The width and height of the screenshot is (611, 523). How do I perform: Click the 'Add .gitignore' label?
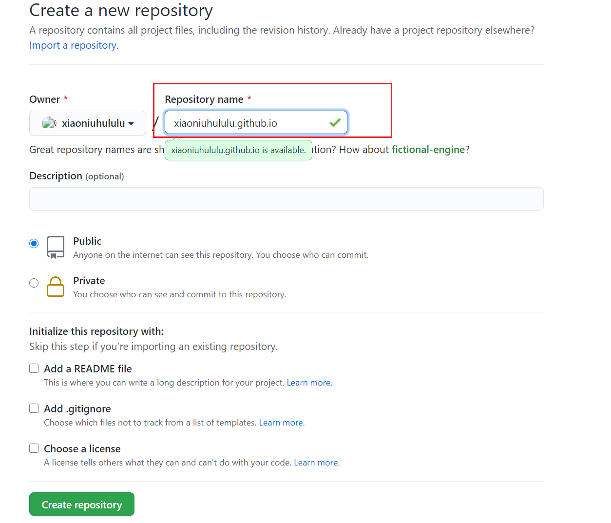pyautogui.click(x=77, y=409)
